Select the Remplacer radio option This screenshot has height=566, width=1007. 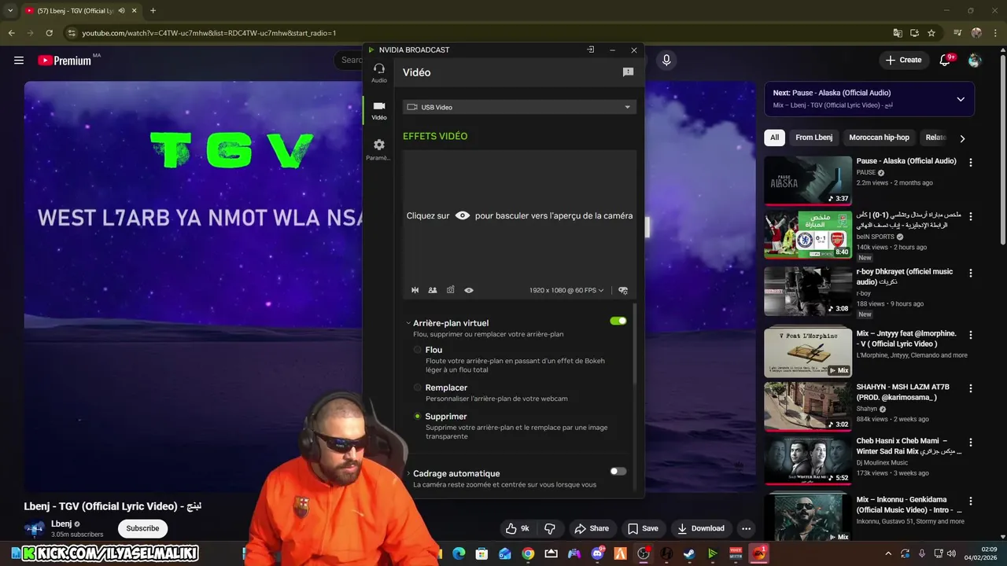click(x=418, y=388)
